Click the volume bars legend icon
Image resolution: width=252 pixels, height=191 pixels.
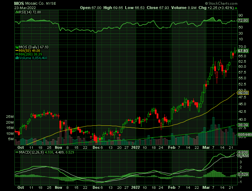pos(17,58)
